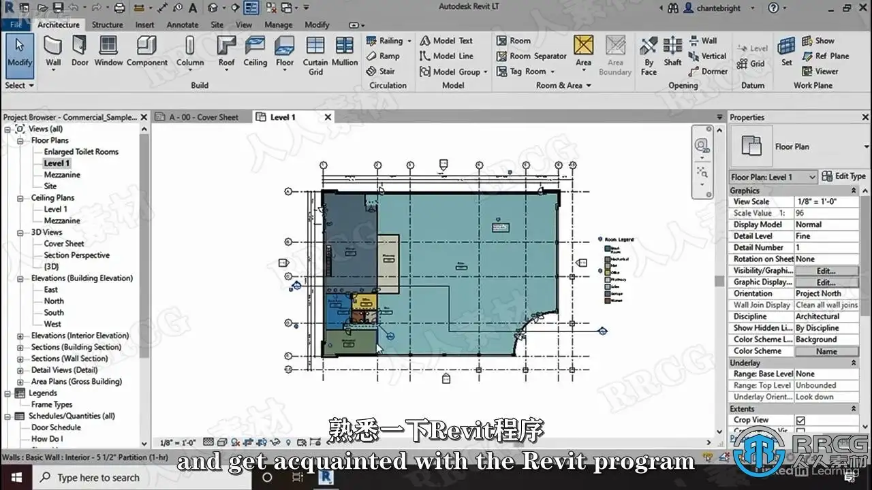This screenshot has height=490, width=872.
Task: Expand the Sections (Building Section) node
Action: (20, 347)
